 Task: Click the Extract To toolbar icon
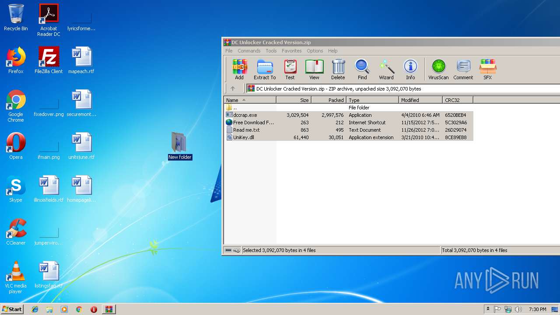[x=265, y=69]
